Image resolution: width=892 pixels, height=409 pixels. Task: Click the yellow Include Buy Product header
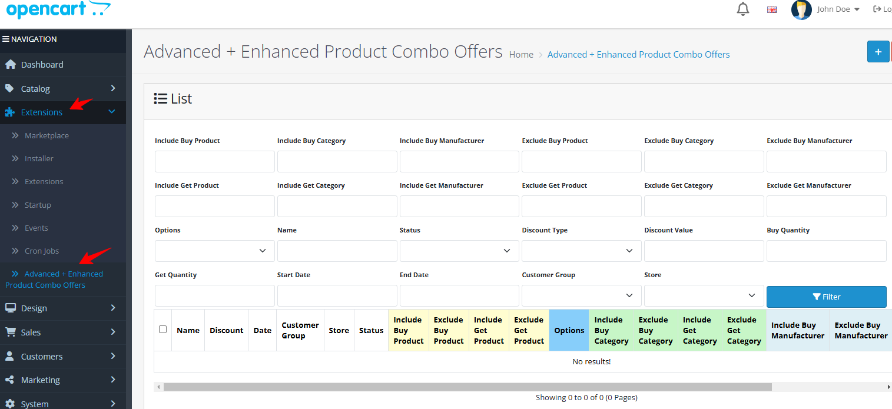[x=409, y=330]
